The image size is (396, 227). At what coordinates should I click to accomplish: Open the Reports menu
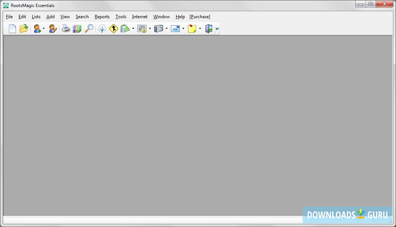click(102, 17)
